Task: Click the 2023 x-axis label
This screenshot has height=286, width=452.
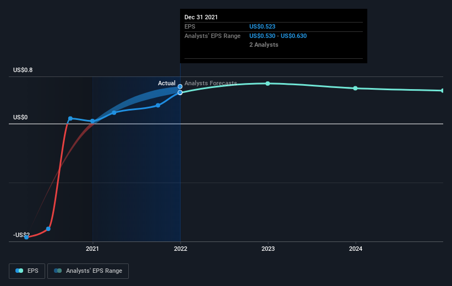Action: tap(268, 249)
